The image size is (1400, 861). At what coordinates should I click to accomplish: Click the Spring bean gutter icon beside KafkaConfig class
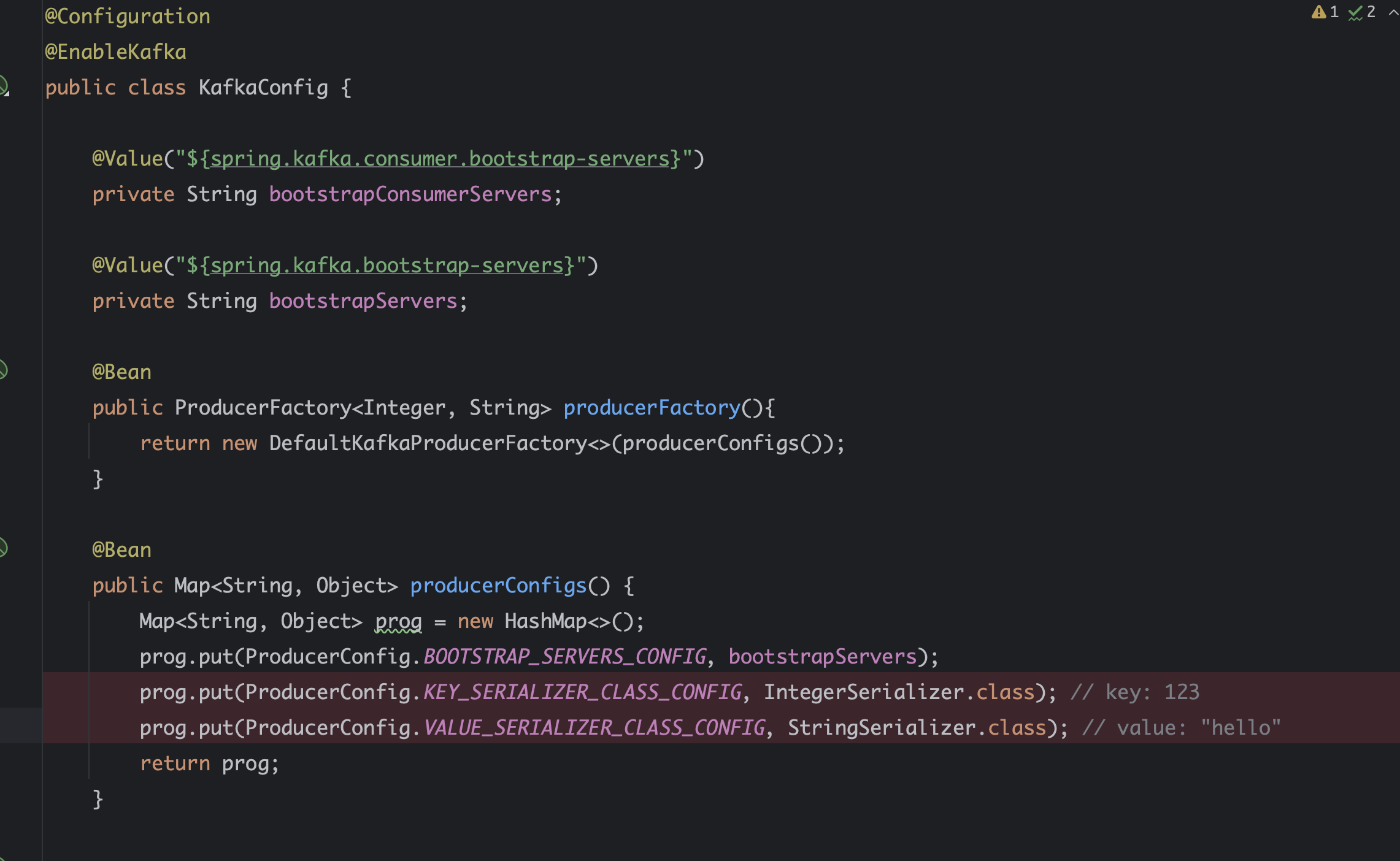tap(4, 86)
